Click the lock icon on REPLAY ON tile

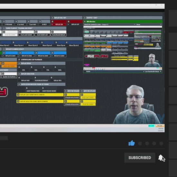coord(52,22)
